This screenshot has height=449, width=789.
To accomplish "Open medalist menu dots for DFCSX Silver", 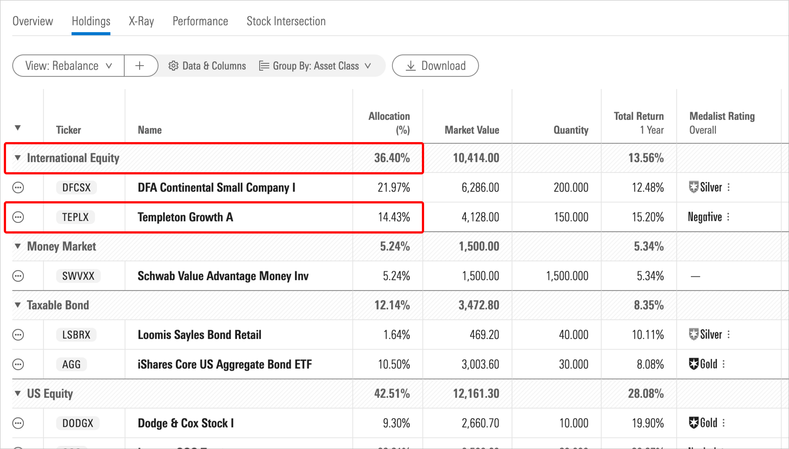I will point(728,187).
